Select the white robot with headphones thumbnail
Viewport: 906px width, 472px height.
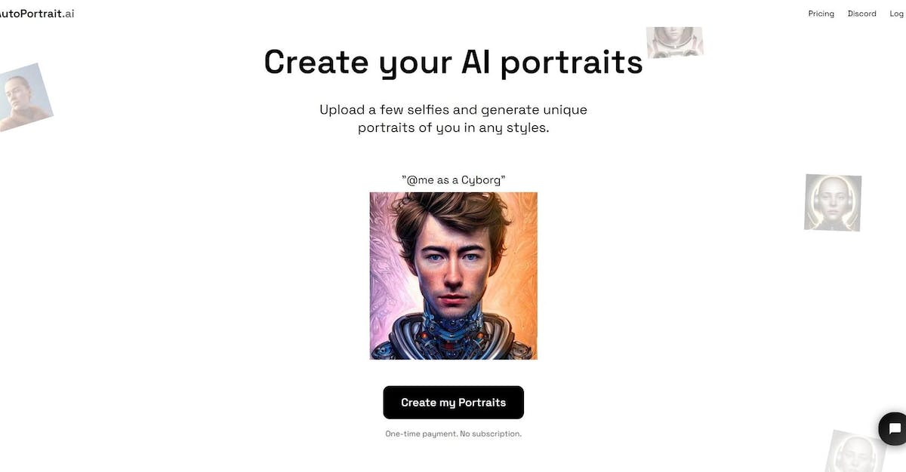[x=833, y=202]
